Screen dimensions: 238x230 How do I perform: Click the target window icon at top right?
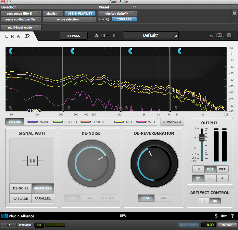click(234, 13)
